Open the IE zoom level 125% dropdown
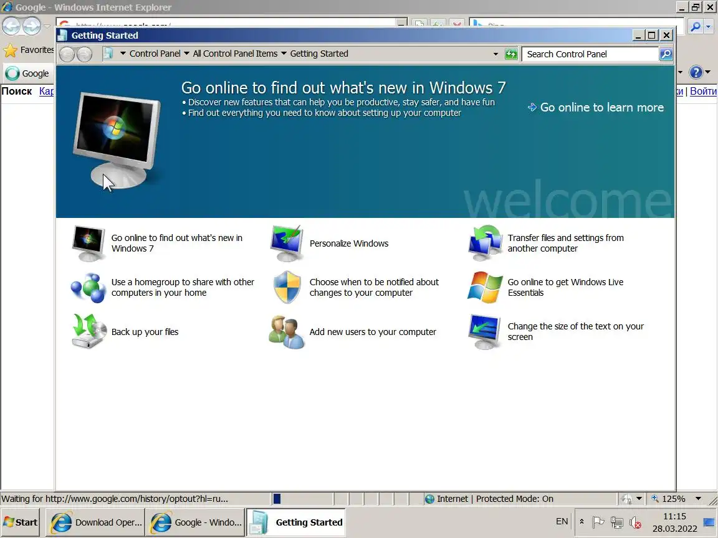 (698, 499)
